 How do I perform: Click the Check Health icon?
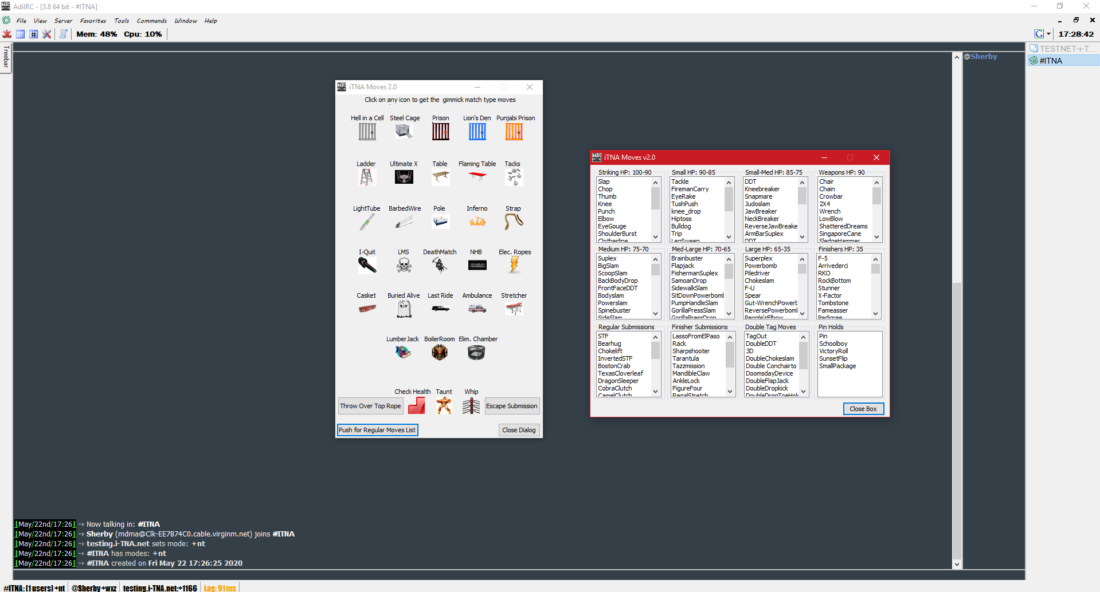point(416,405)
